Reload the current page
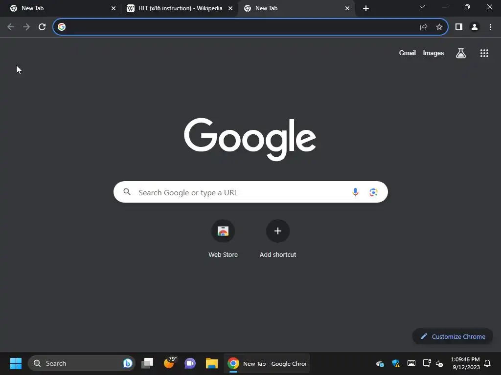Image resolution: width=501 pixels, height=375 pixels. (x=42, y=27)
